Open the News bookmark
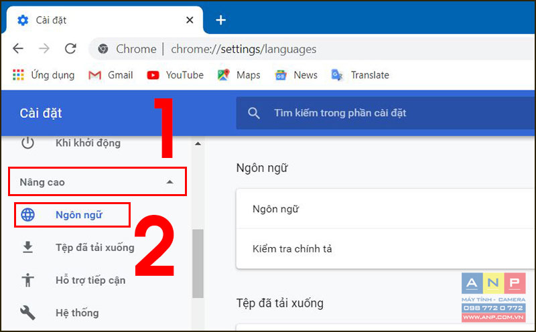The width and height of the screenshot is (536, 332). point(296,75)
